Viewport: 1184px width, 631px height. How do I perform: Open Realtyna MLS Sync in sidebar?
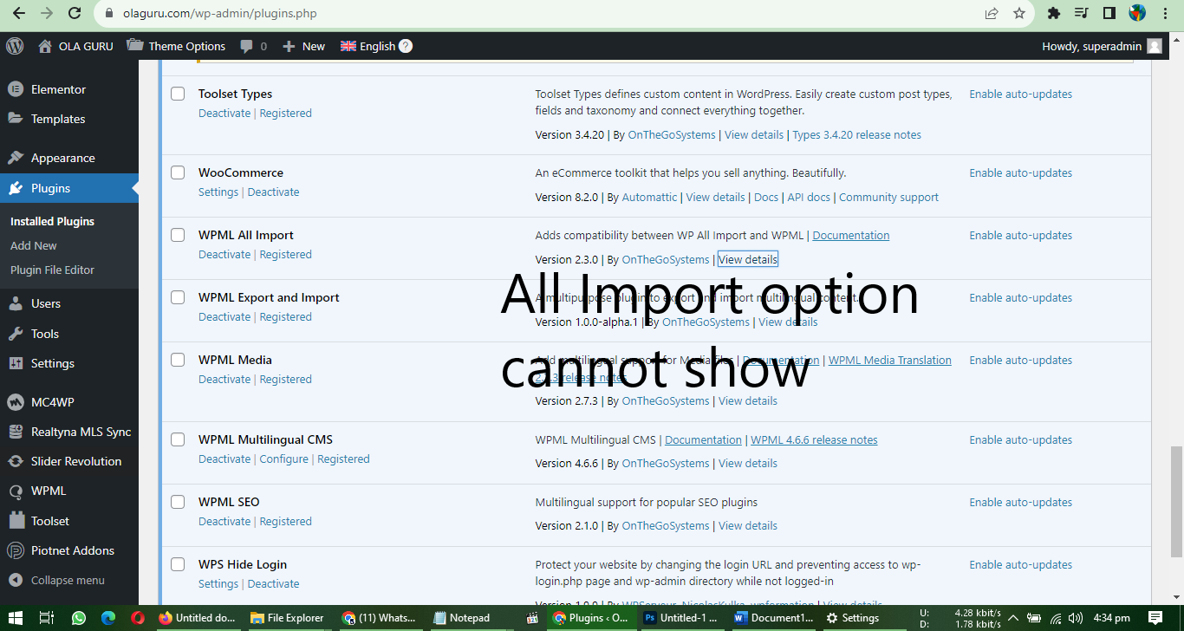pos(81,432)
